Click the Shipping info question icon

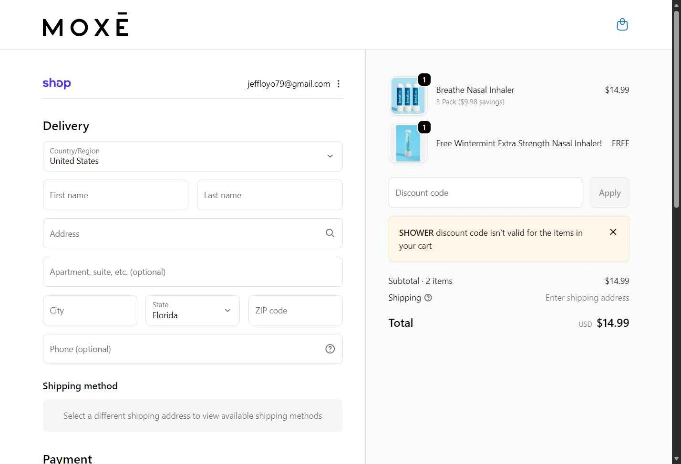pyautogui.click(x=428, y=298)
